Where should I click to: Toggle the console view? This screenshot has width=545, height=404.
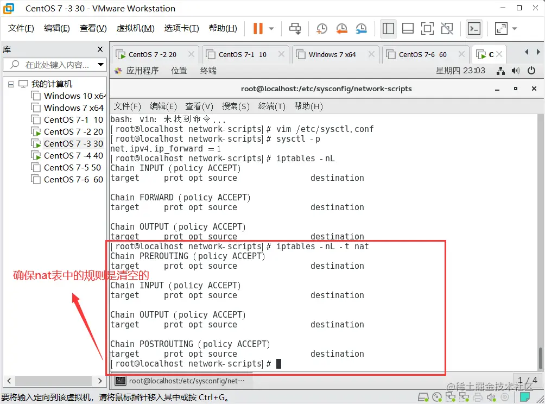coord(474,28)
